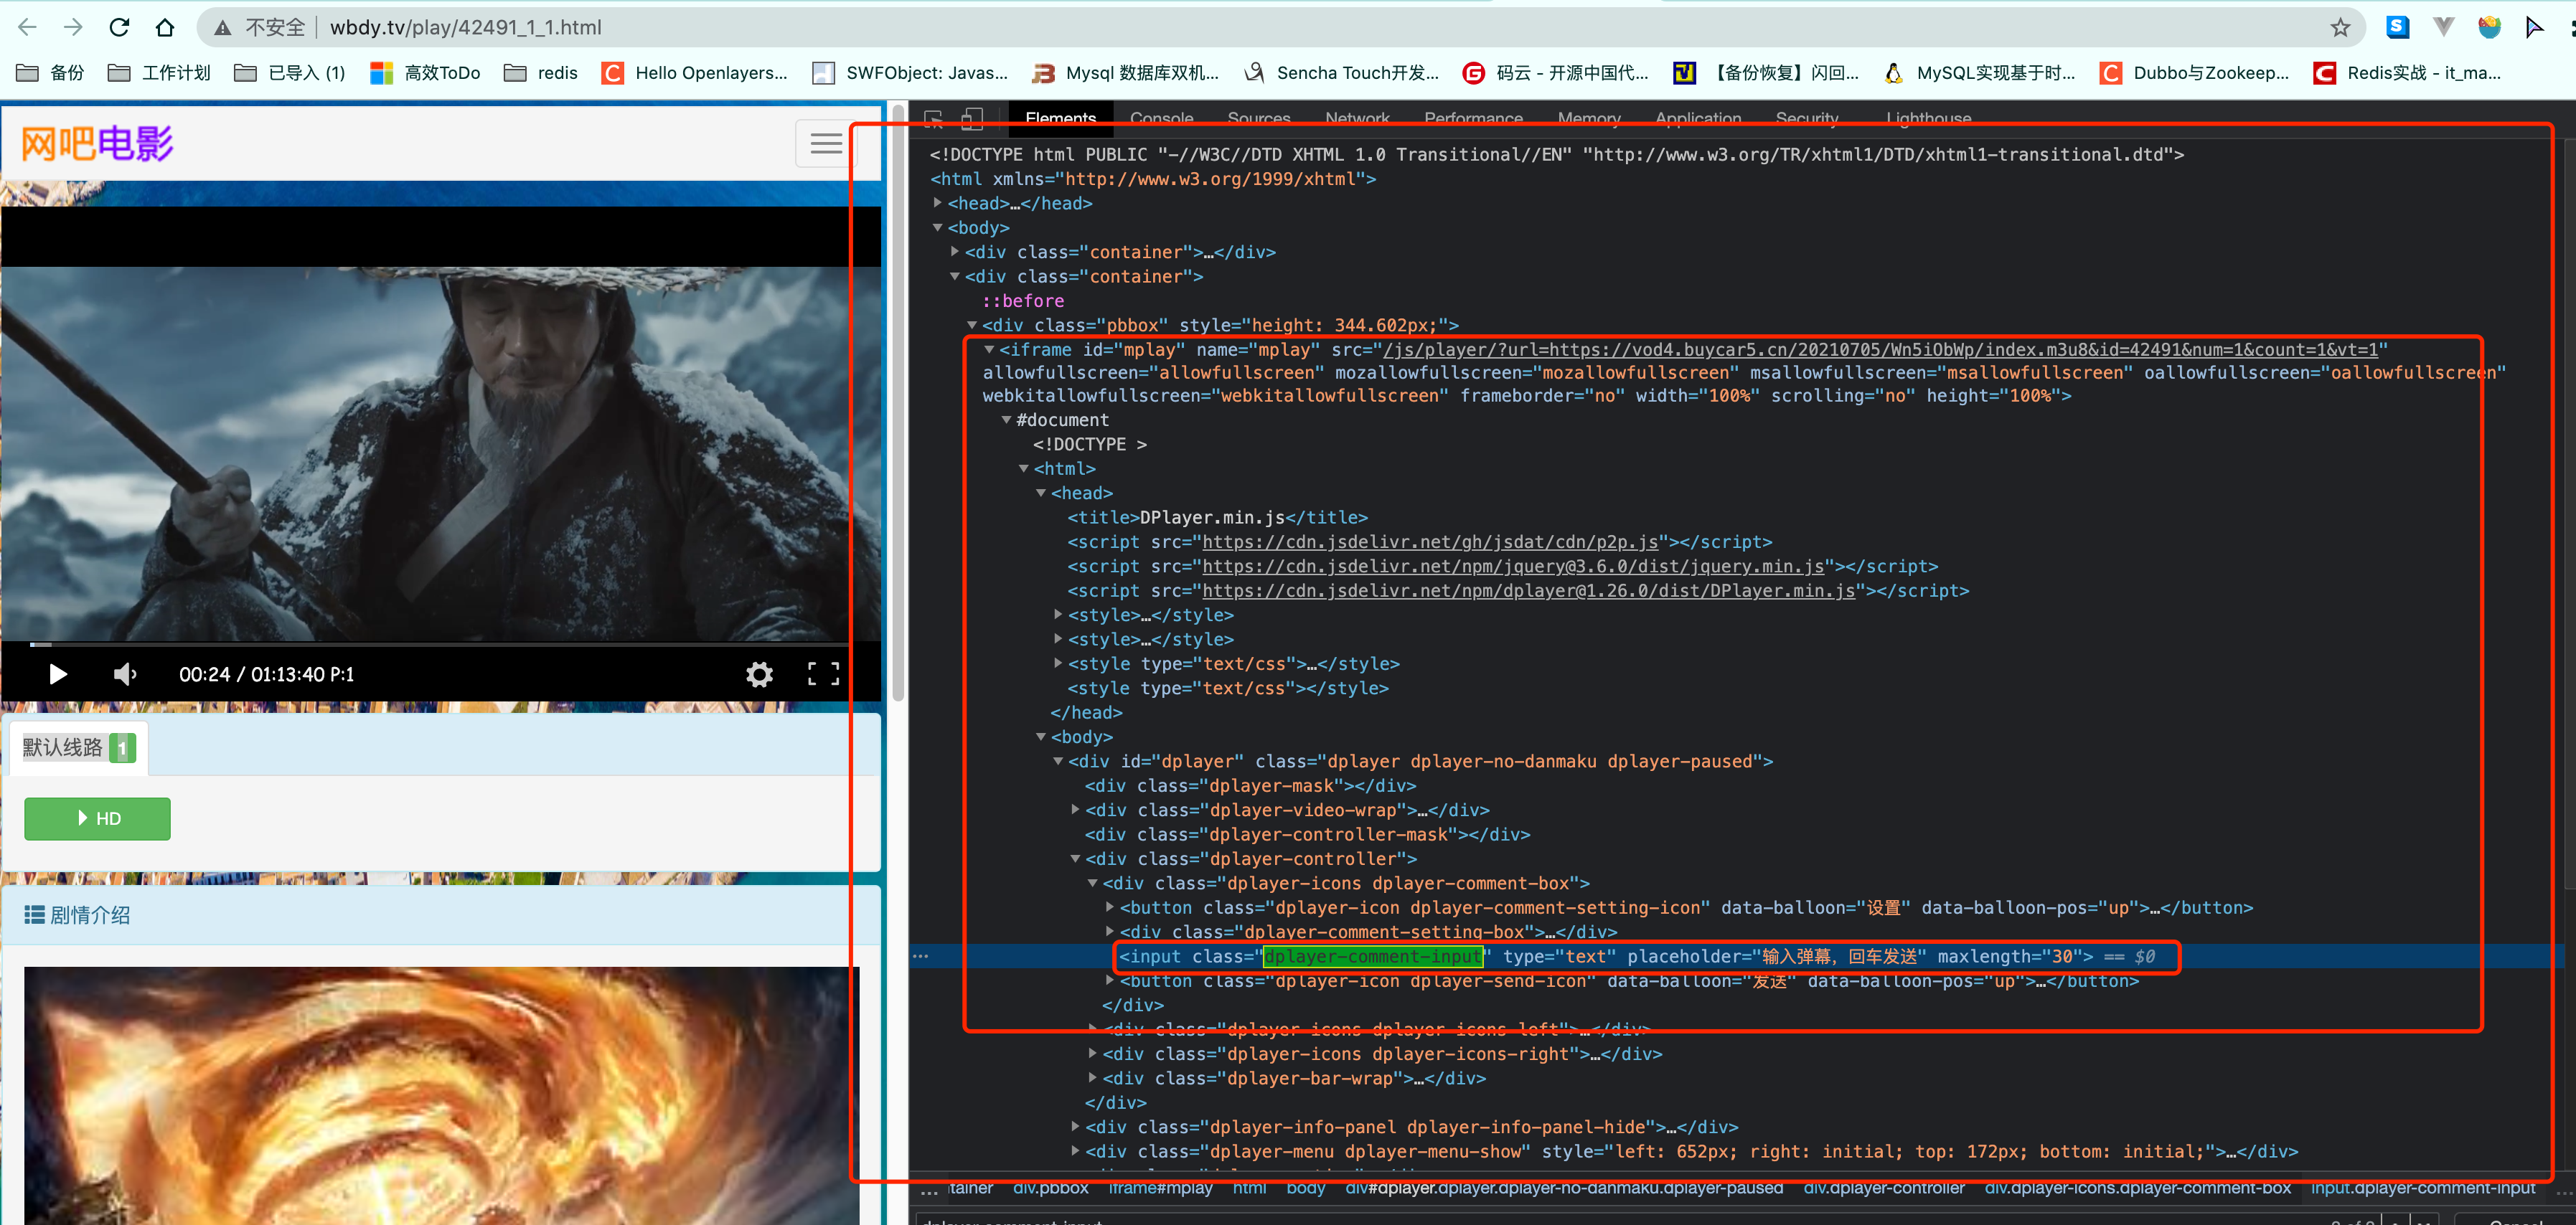Switch to the Console tab in DevTools
The width and height of the screenshot is (2576, 1225).
coord(1161,118)
